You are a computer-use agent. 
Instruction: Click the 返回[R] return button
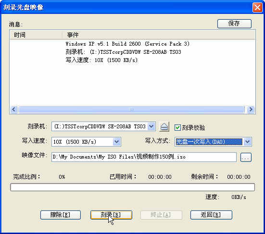(x=211, y=215)
